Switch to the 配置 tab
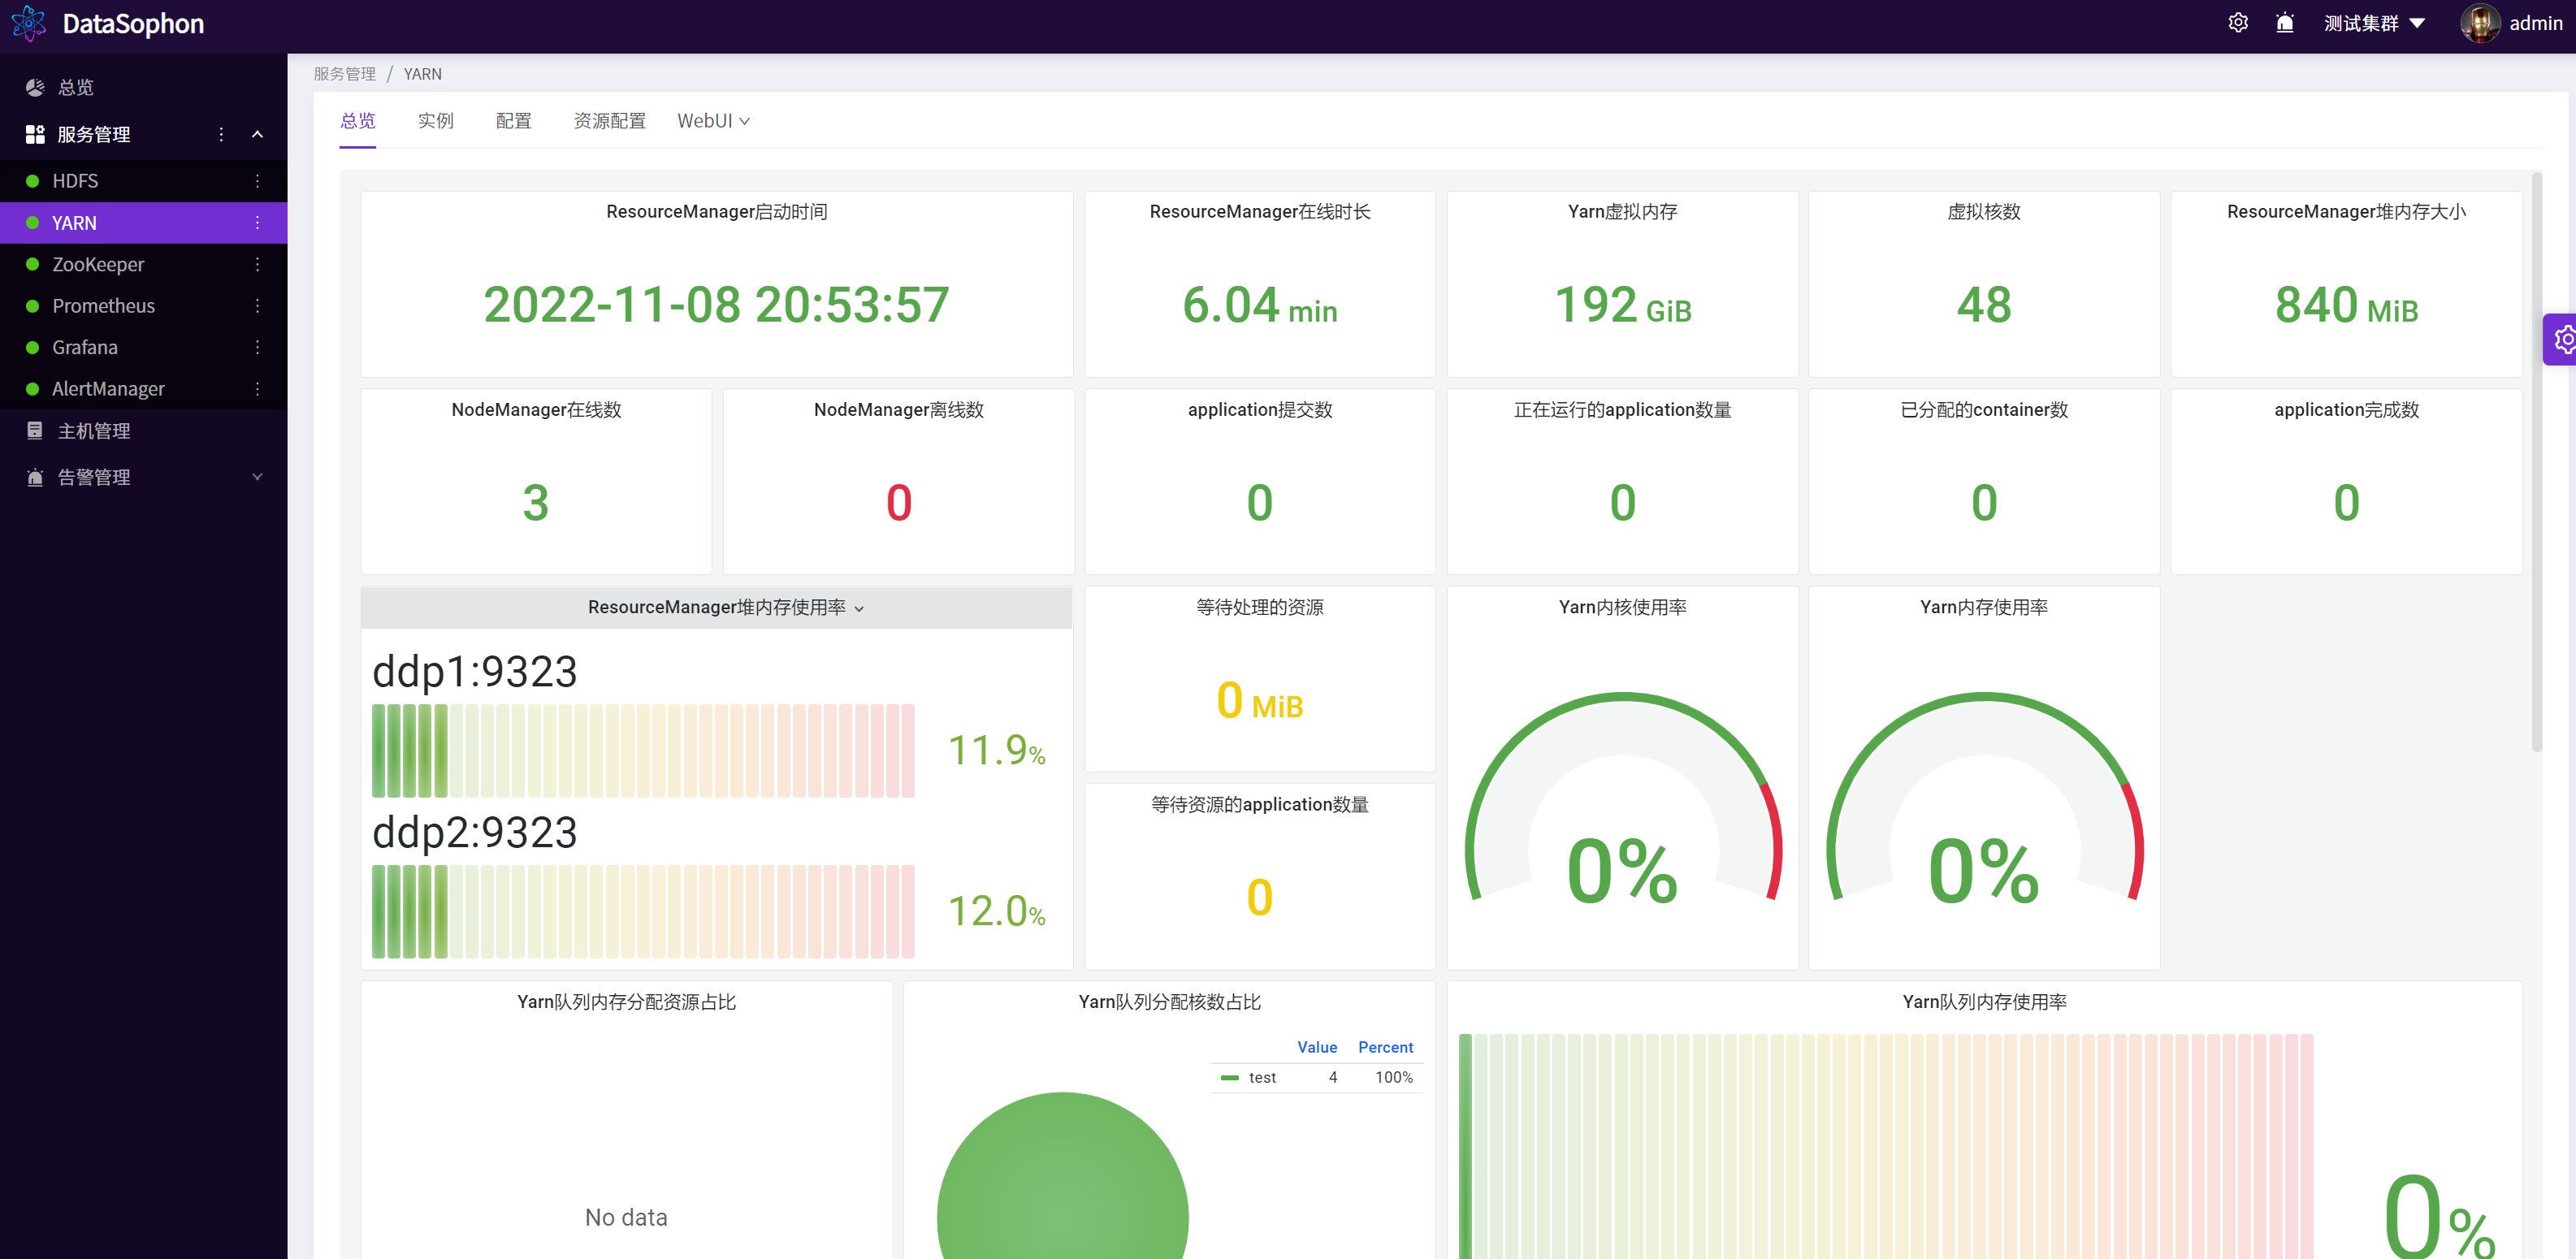Viewport: 2576px width, 1259px height. coord(513,121)
